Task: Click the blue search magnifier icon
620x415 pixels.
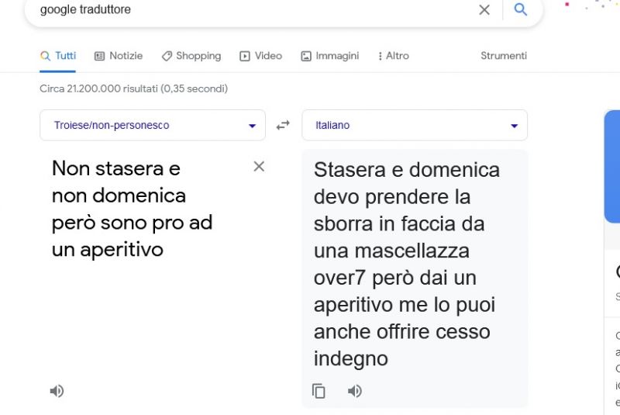Action: point(521,10)
